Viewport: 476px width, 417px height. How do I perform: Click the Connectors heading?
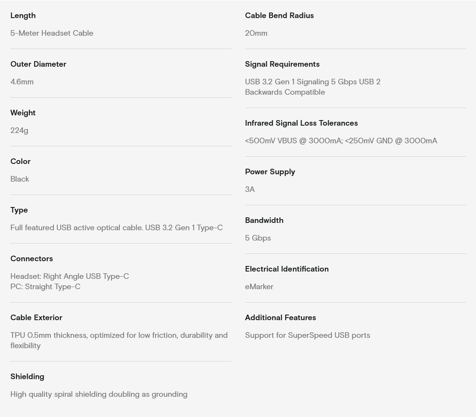pyautogui.click(x=31, y=259)
